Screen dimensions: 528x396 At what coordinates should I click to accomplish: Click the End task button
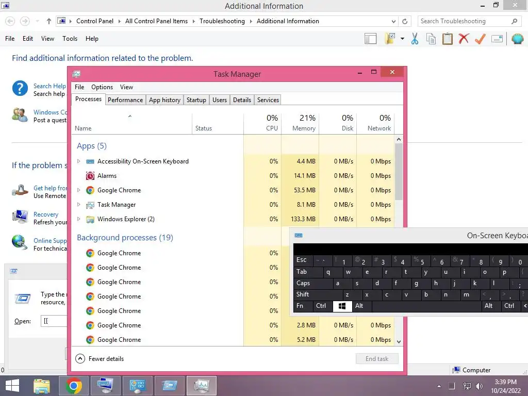click(377, 359)
